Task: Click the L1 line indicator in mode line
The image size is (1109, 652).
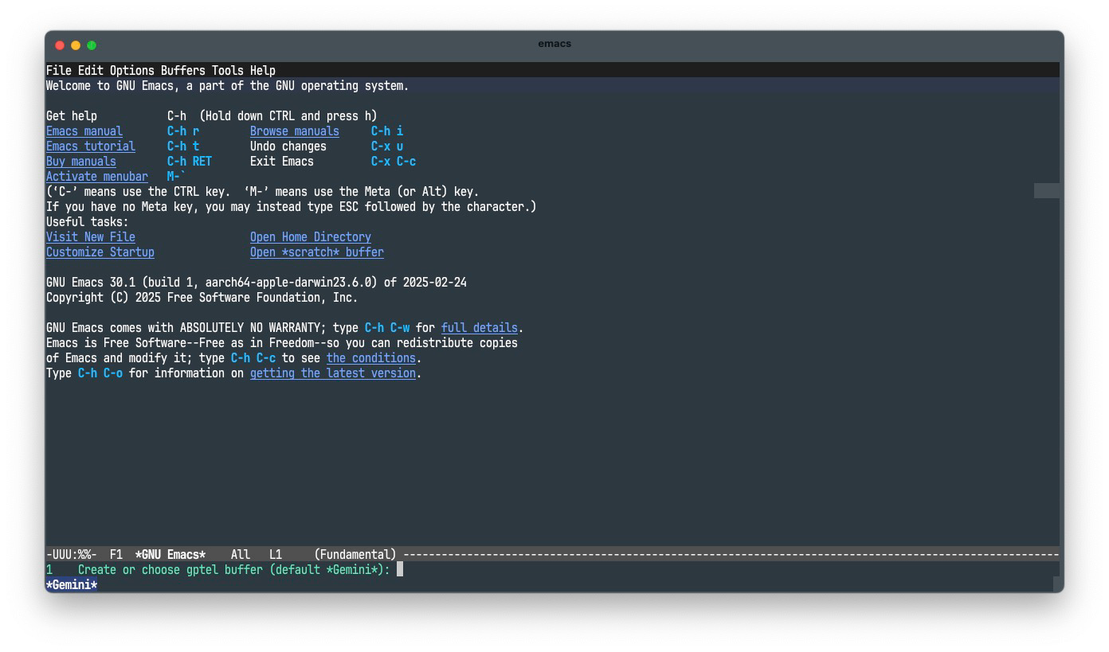Action: click(x=276, y=555)
